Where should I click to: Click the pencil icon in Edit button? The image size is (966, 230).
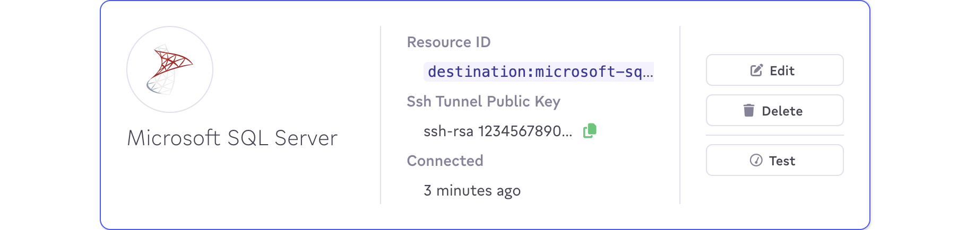pyautogui.click(x=756, y=70)
